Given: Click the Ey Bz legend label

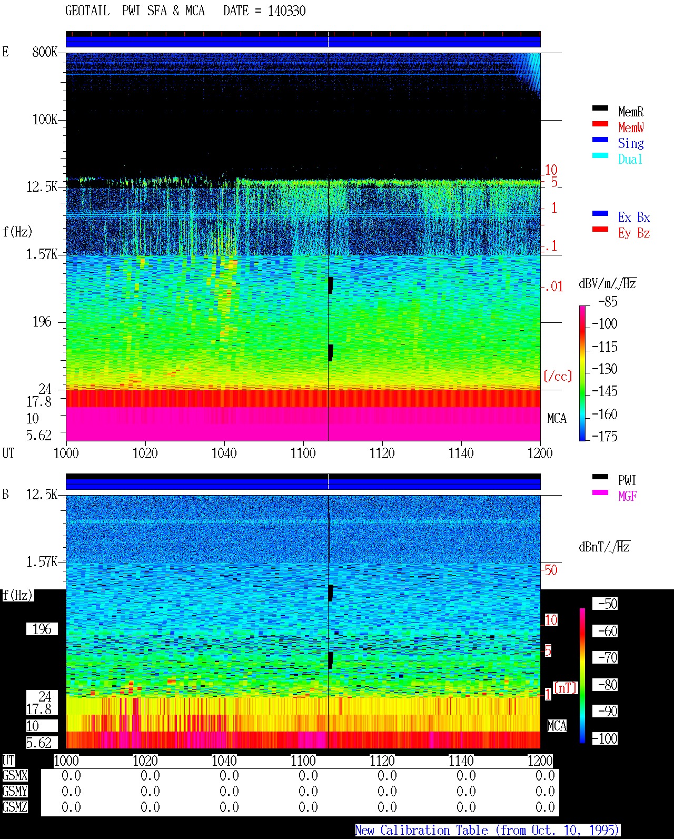Looking at the screenshot, I should (x=634, y=233).
